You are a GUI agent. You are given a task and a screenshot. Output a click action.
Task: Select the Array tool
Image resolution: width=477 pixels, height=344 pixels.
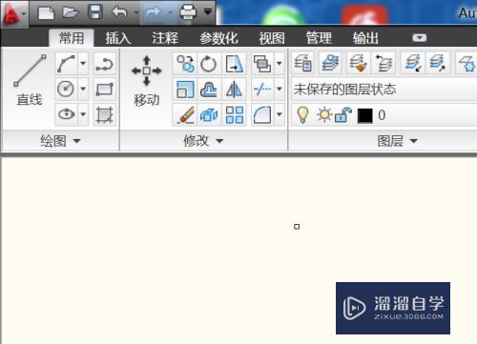(235, 114)
